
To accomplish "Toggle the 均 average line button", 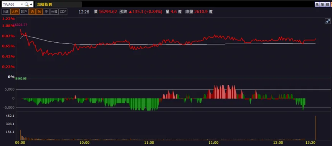I will point(32,12).
